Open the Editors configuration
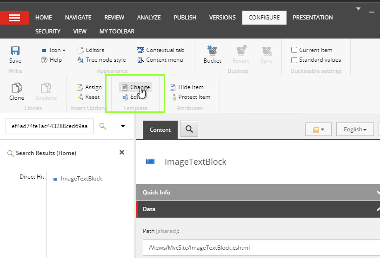 coord(91,50)
